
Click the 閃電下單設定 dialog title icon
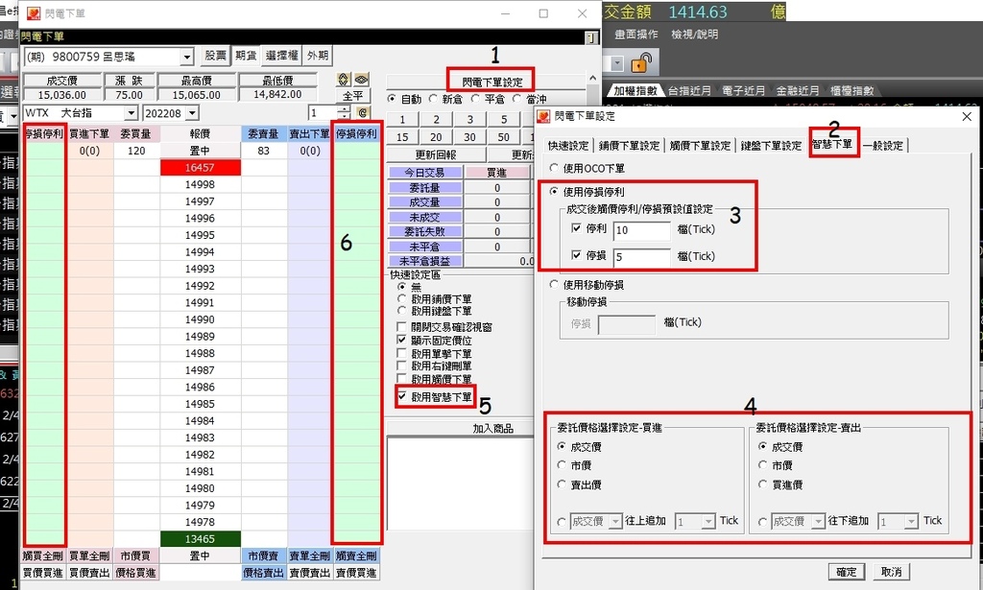(x=543, y=116)
